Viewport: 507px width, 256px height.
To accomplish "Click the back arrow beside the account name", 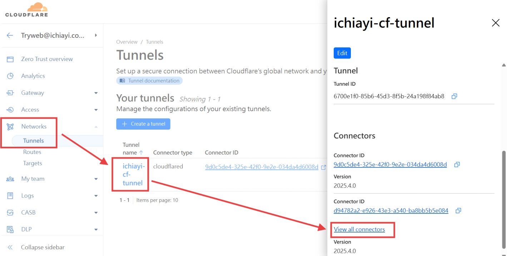I will [10, 35].
